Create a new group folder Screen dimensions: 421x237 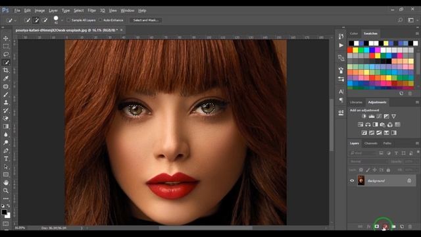click(x=393, y=226)
